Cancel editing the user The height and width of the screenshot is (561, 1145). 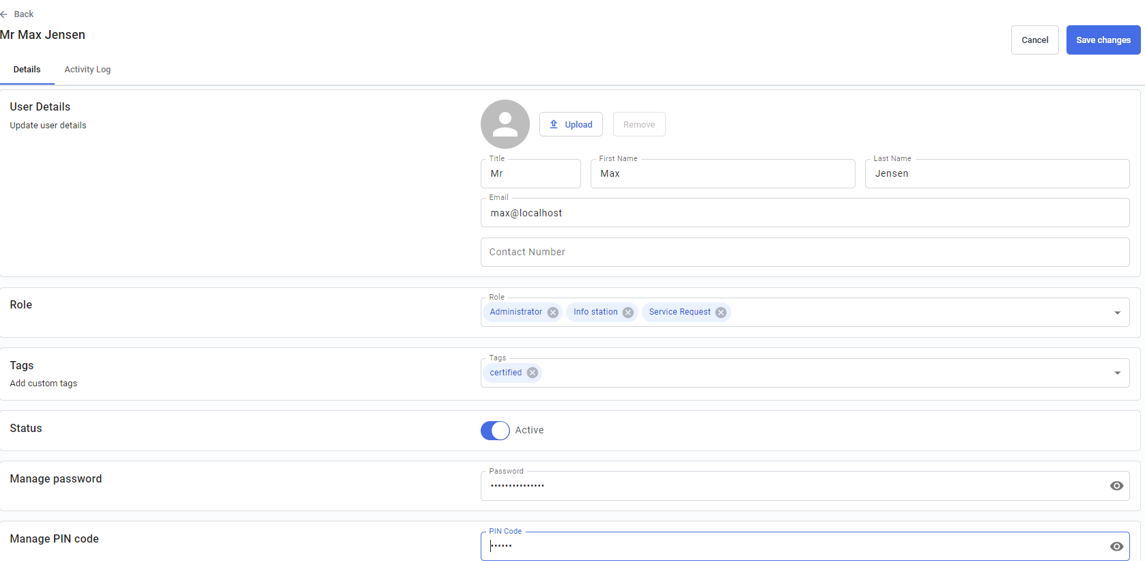tap(1035, 40)
